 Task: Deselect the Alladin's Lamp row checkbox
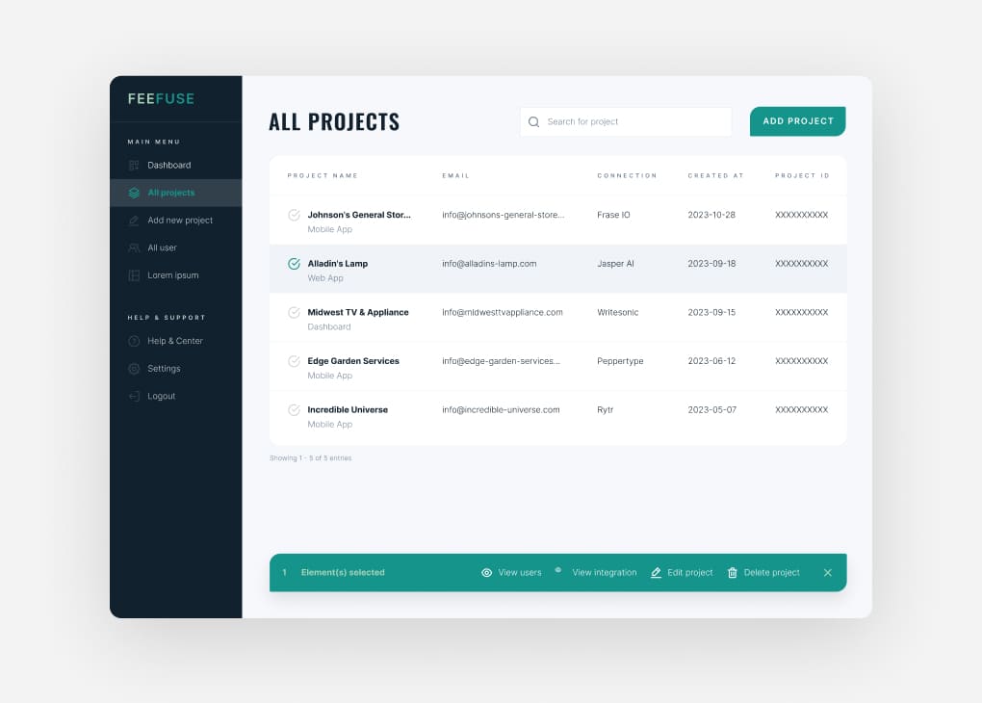pyautogui.click(x=294, y=264)
